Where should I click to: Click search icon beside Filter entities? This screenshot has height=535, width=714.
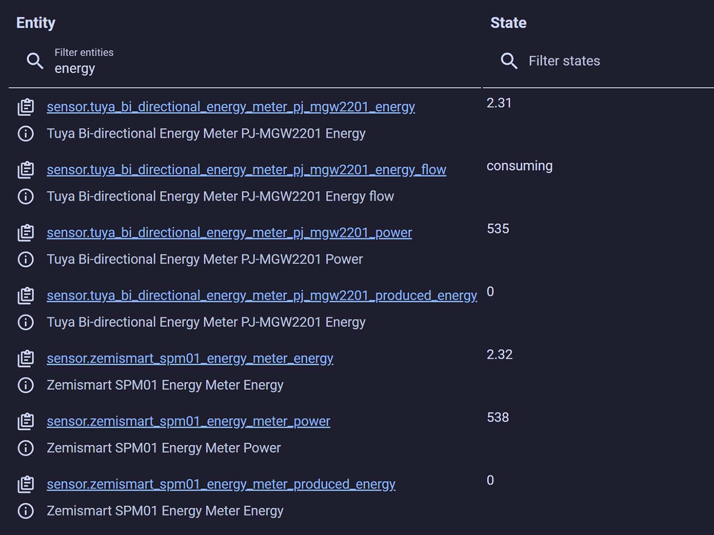point(35,61)
